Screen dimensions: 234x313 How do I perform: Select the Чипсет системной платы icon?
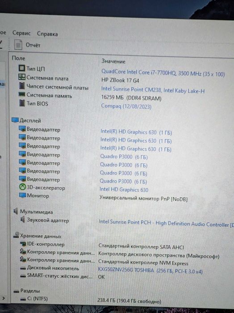pos(22,86)
